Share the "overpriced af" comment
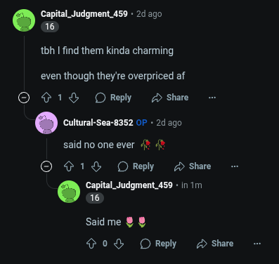This screenshot has height=264, width=279. 170,98
